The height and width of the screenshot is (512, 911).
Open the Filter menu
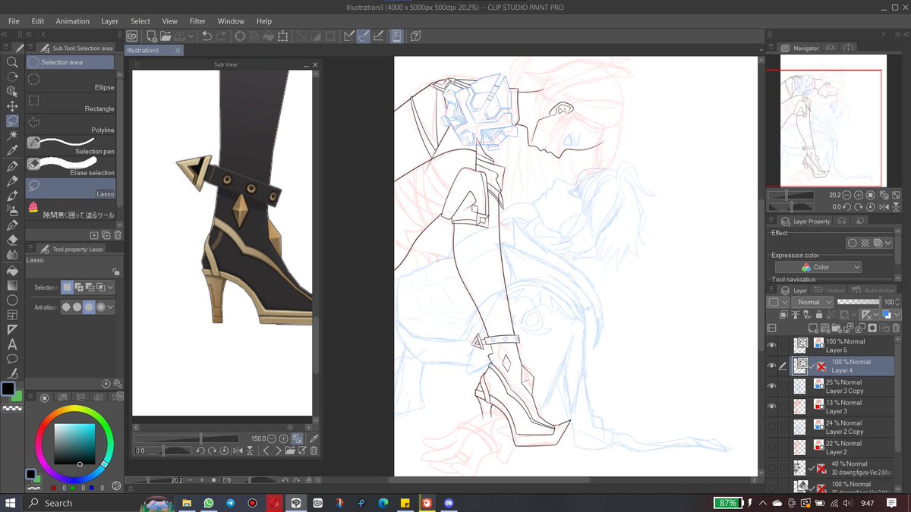(x=197, y=20)
